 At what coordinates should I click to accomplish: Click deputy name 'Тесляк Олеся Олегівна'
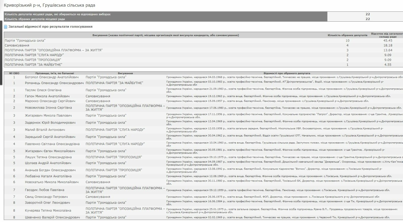[x=43, y=90]
